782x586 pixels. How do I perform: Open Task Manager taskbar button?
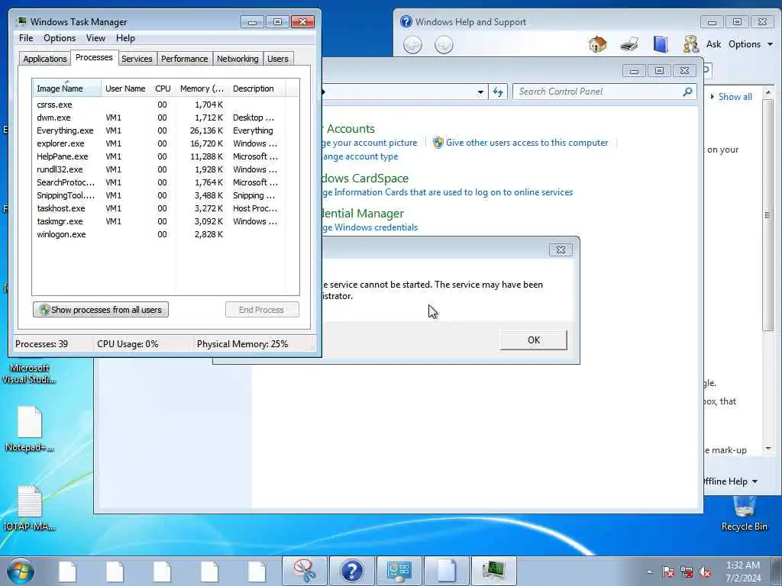[x=493, y=571]
